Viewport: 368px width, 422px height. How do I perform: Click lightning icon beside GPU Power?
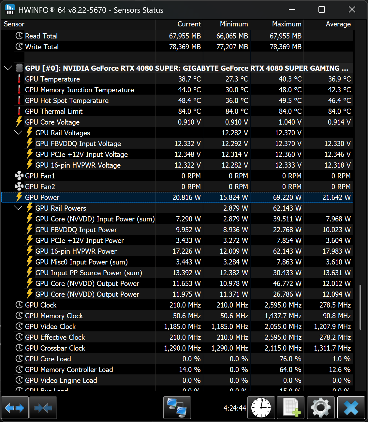[19, 197]
